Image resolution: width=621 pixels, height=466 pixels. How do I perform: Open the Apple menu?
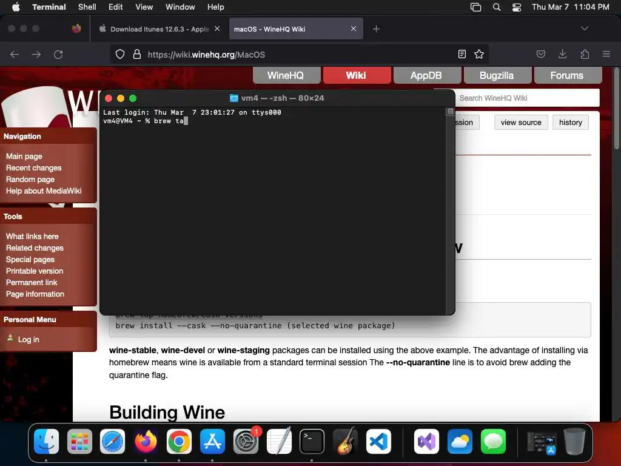[16, 7]
